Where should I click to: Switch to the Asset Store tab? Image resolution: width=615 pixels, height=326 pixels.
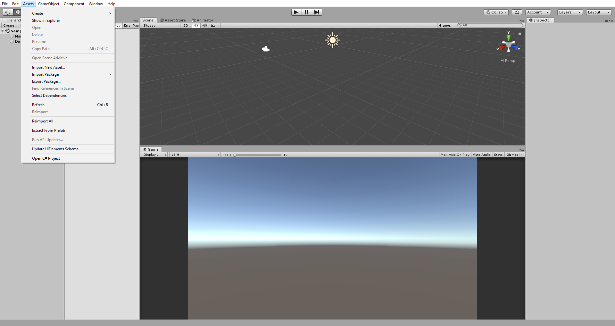pos(173,20)
